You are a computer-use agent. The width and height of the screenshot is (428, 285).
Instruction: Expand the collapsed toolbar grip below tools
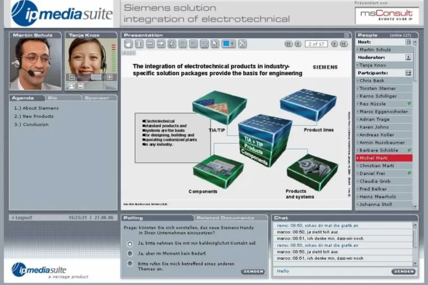[130, 53]
